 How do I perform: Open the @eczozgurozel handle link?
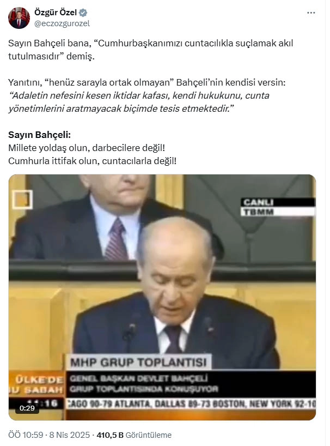click(62, 23)
